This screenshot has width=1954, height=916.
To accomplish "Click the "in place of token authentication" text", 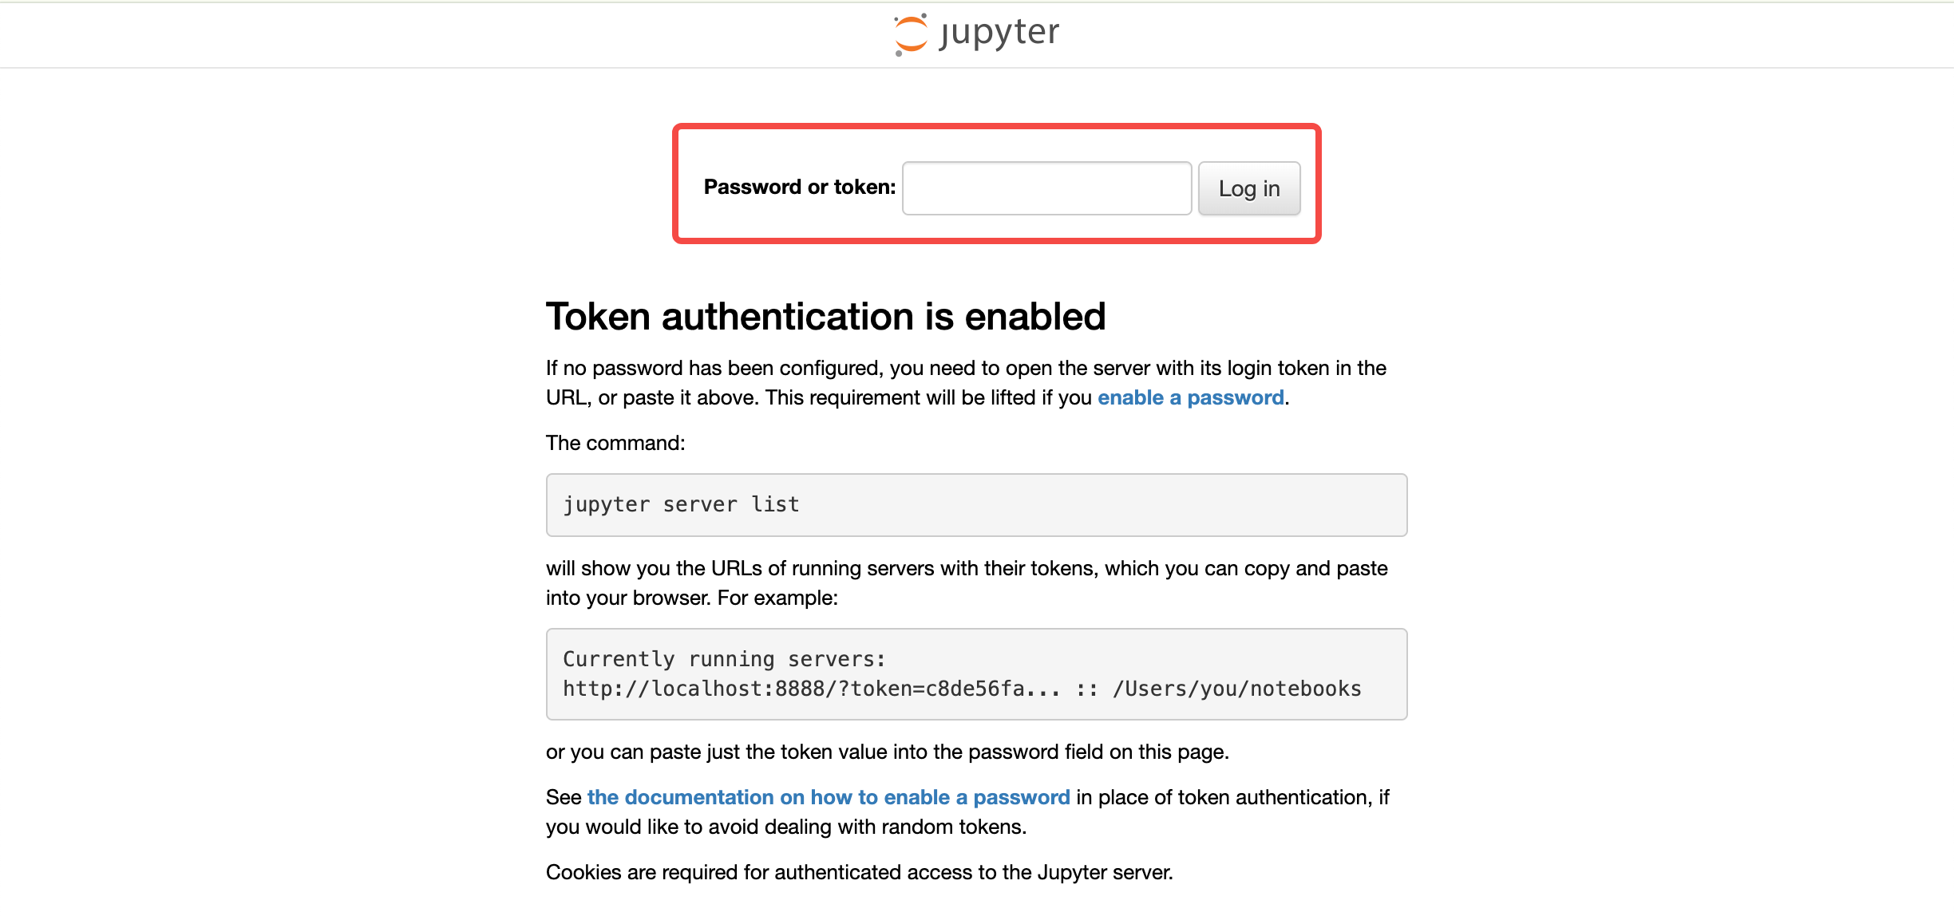I will pos(1232,797).
